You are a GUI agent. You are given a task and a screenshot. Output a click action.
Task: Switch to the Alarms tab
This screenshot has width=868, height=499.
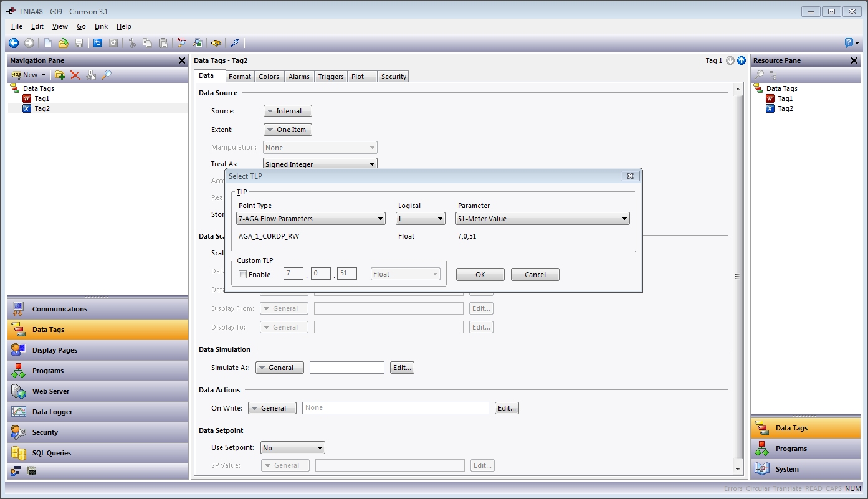(299, 77)
